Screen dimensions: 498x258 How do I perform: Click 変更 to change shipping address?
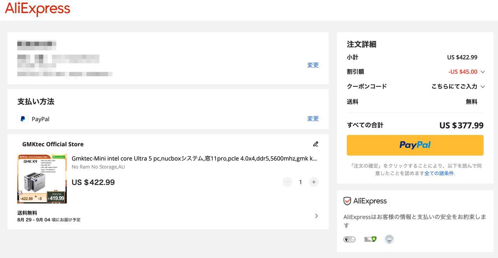[x=313, y=65]
